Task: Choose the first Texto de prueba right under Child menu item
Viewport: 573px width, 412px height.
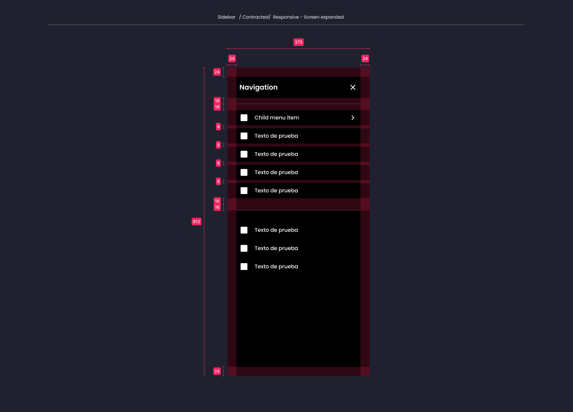Action: click(x=298, y=136)
